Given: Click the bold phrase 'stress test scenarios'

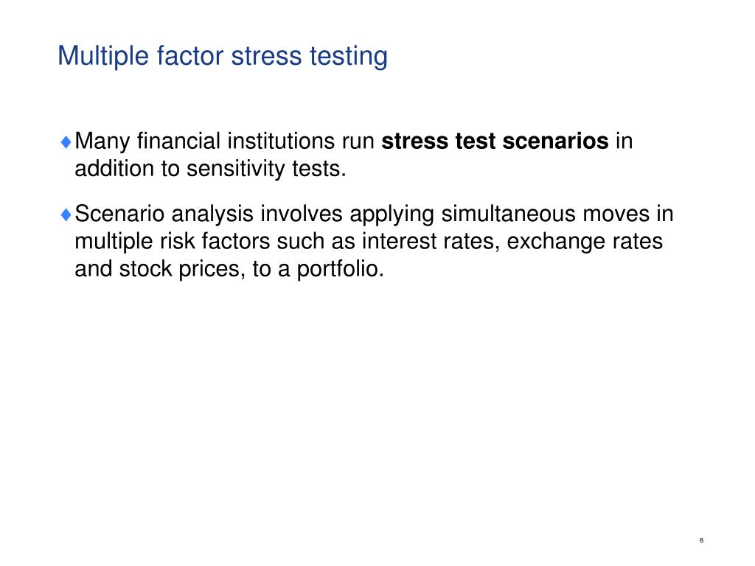Looking at the screenshot, I should [x=495, y=141].
